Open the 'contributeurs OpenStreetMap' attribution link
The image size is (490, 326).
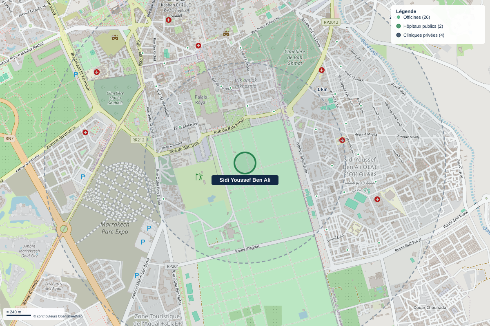[58, 316]
